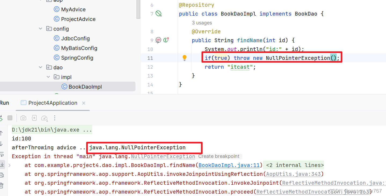The image size is (386, 196).
Task: Click the @Repository annotation
Action: point(197,5)
